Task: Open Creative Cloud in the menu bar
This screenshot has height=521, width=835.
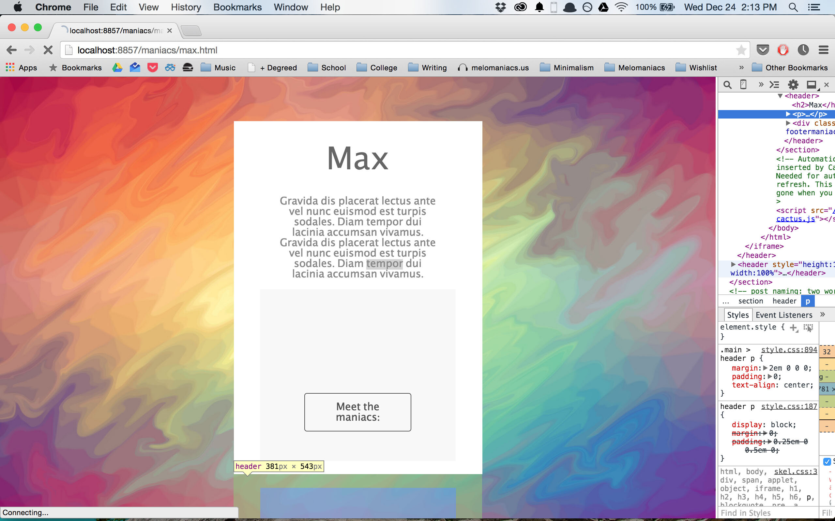Action: coord(520,7)
